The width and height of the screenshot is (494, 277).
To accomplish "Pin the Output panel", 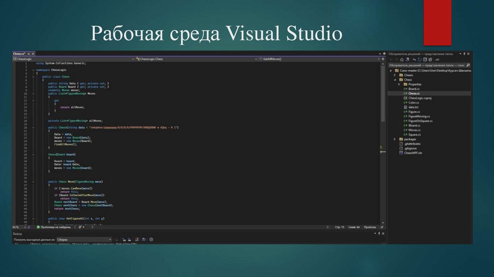I will [x=379, y=234].
